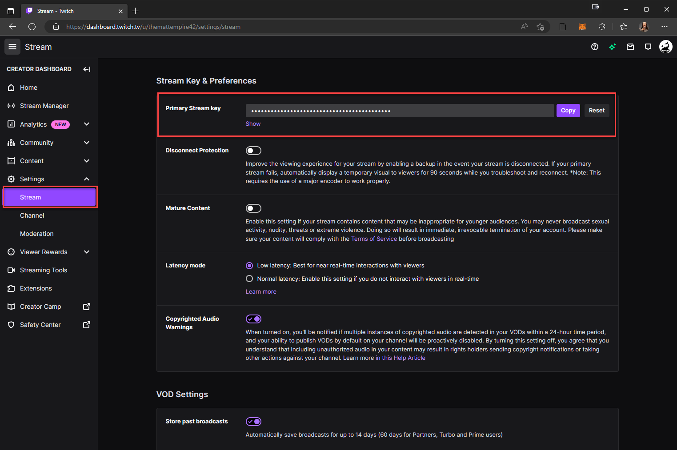The height and width of the screenshot is (450, 677).
Task: Disable the Store past broadcasts toggle
Action: click(253, 422)
